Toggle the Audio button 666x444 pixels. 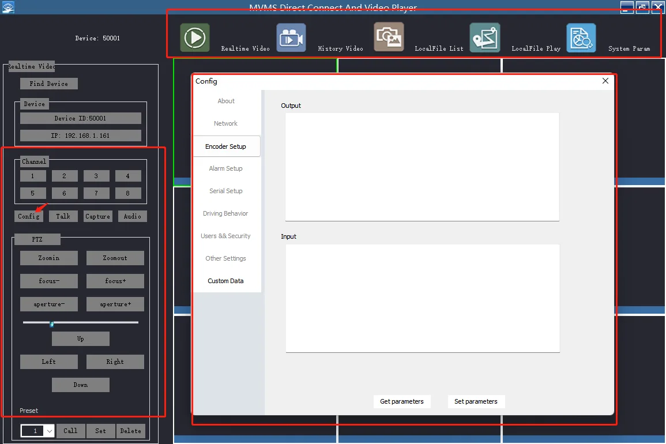[x=133, y=216]
